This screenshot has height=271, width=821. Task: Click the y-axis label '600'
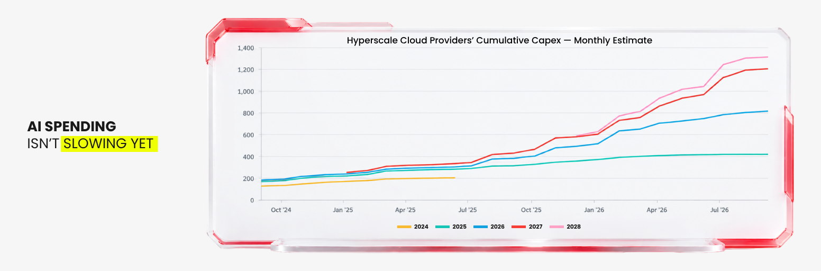coord(249,135)
